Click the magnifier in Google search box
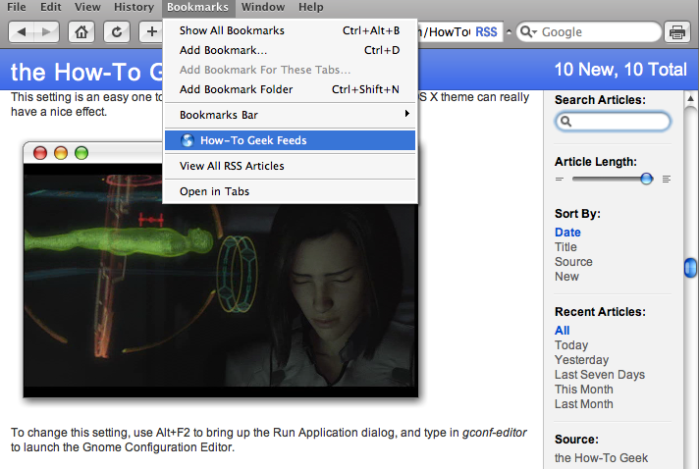This screenshot has width=699, height=469. [x=528, y=31]
